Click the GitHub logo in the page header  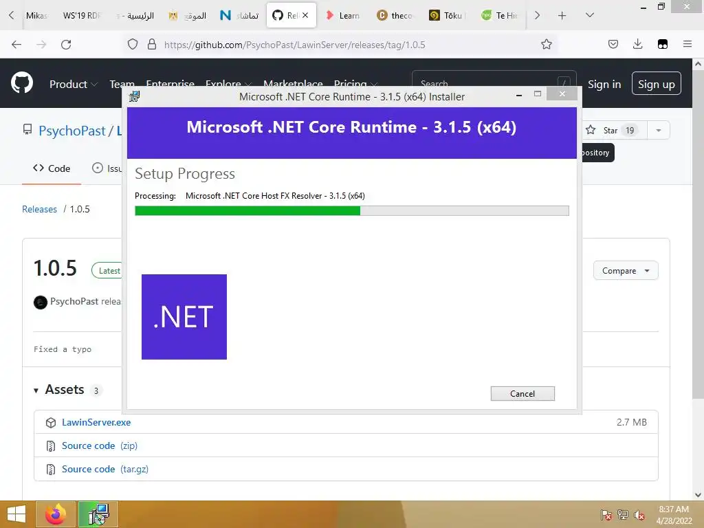coord(21,83)
